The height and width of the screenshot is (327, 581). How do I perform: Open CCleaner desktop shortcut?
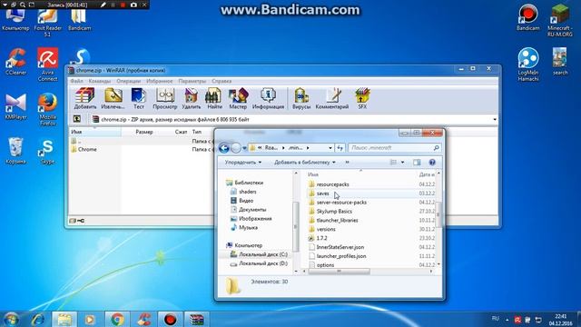(16, 62)
